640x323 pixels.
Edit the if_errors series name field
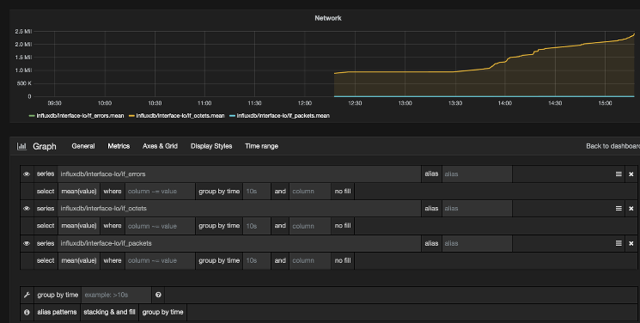[x=240, y=174]
